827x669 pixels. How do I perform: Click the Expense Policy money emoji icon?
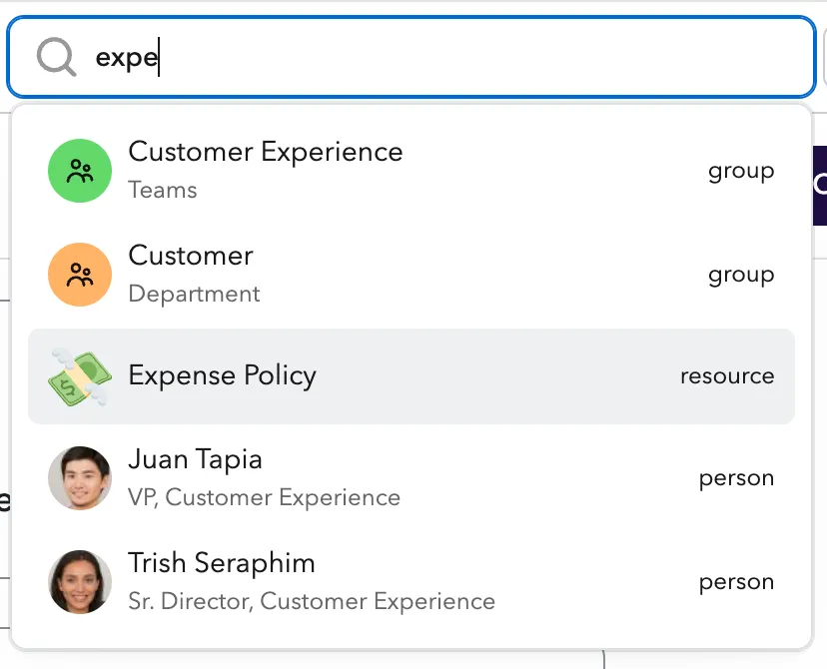(80, 376)
